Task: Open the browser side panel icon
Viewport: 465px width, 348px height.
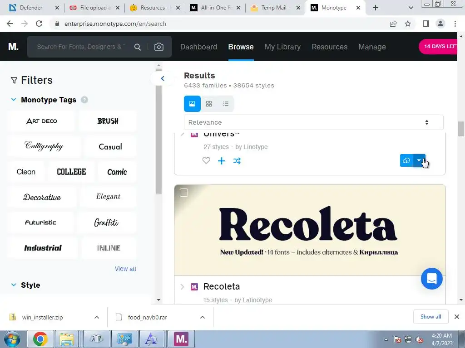Action: click(426, 24)
